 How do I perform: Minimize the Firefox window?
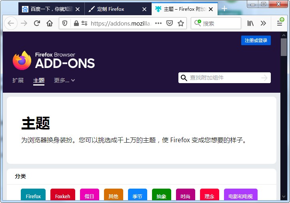click(253, 4)
